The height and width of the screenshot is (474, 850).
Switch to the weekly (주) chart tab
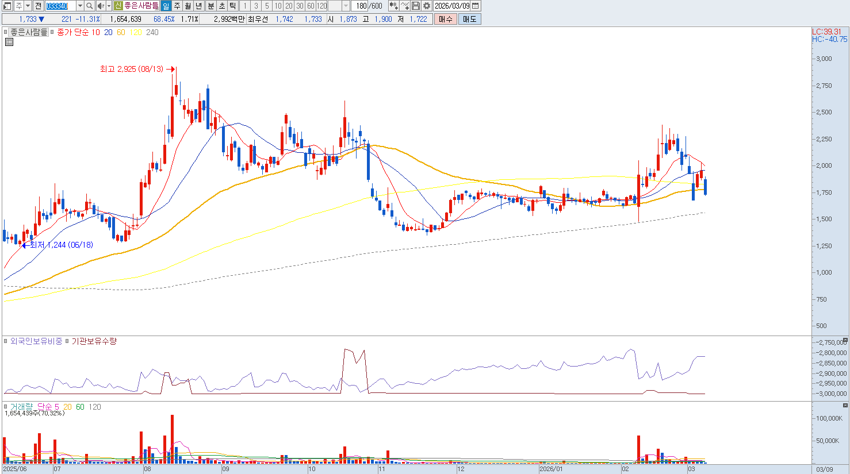[x=177, y=6]
